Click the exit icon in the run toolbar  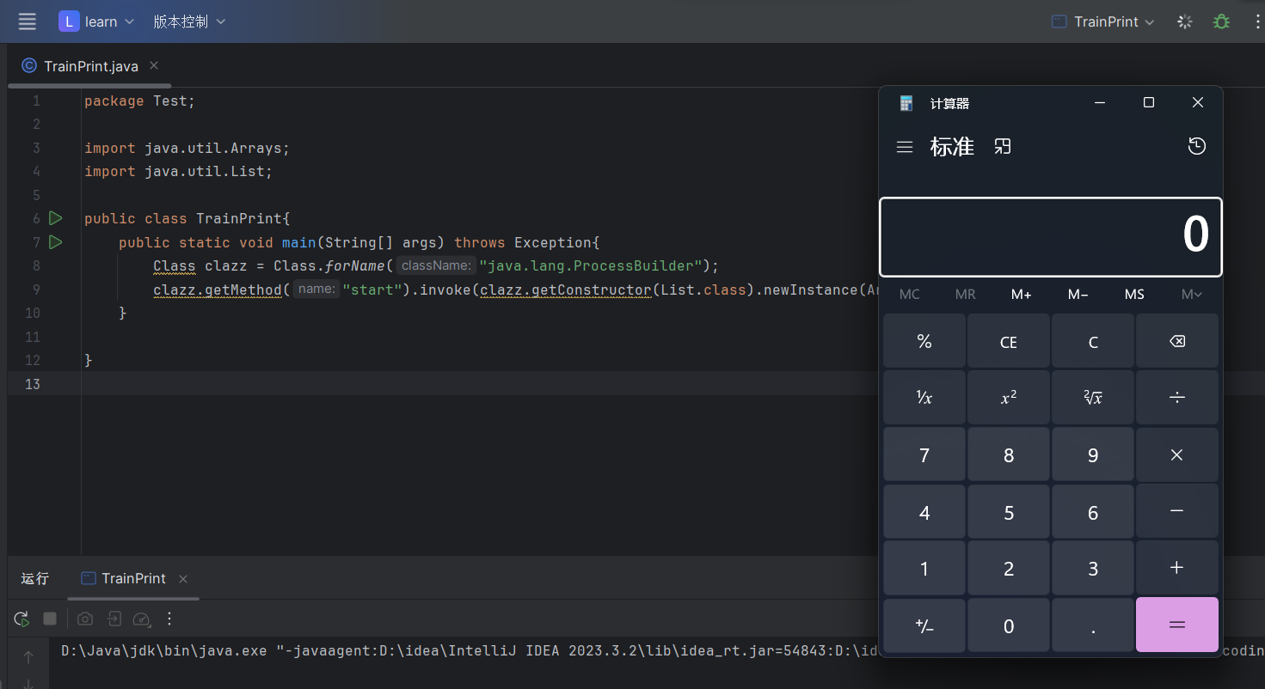(114, 619)
